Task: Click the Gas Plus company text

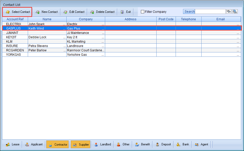Action: (x=74, y=29)
